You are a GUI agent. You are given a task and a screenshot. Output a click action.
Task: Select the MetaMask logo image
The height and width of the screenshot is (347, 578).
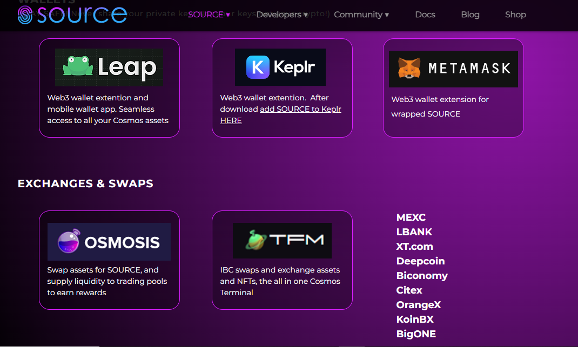[453, 69]
